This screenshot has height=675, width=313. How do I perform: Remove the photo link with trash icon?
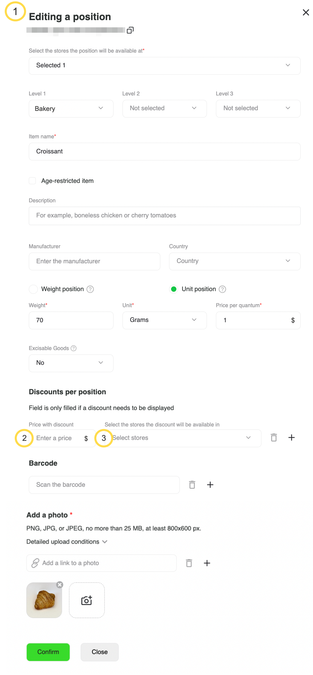click(189, 563)
